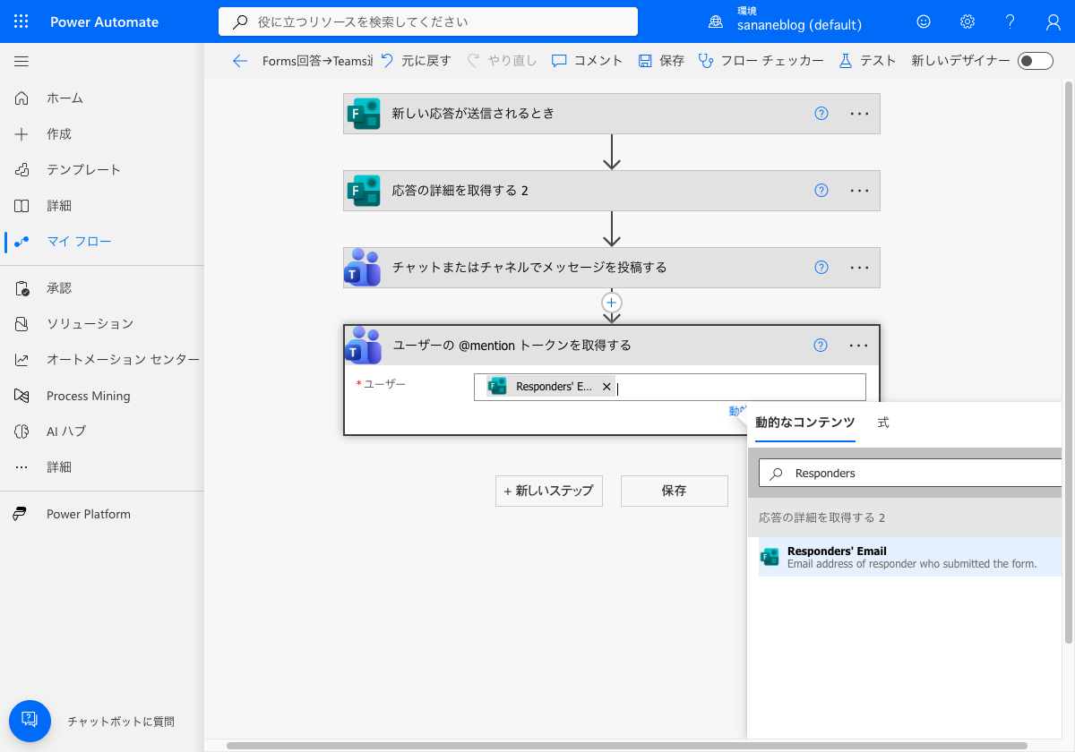Image resolution: width=1075 pixels, height=752 pixels.
Task: Open help for ユーザーの @mention トークンを取得する
Action: coord(821,346)
